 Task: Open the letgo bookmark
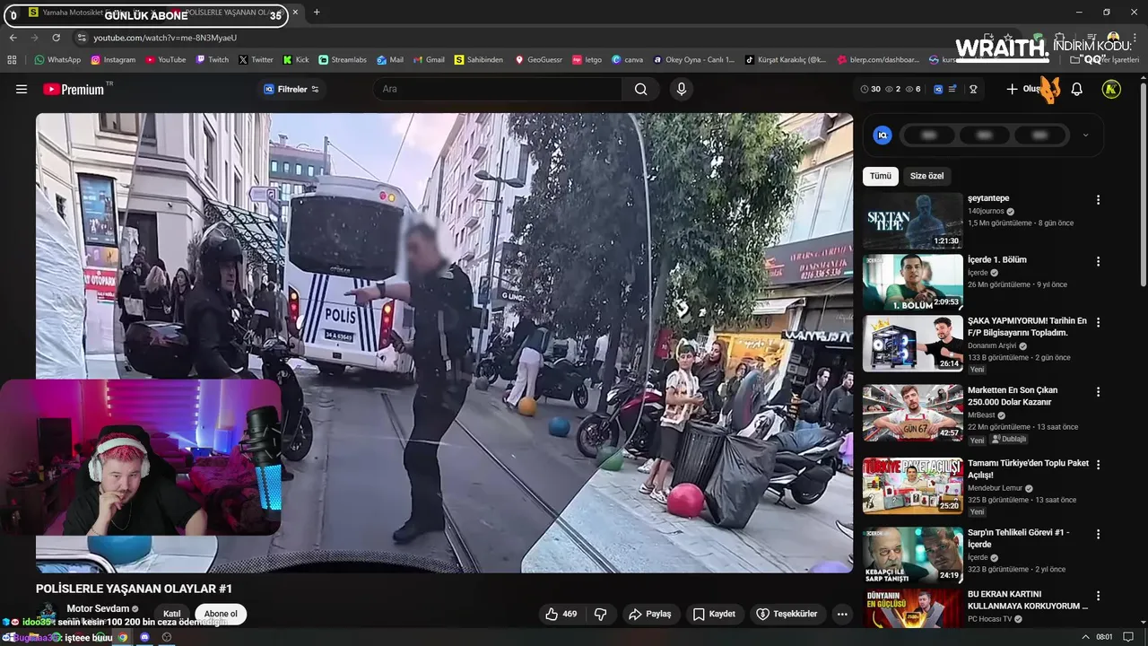point(587,60)
